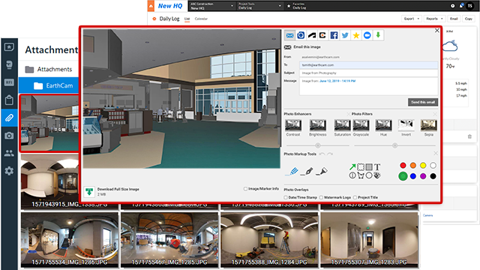Viewport: 480px width, 270px height.
Task: Pick the red markup color swatch
Action: pyautogui.click(x=403, y=166)
